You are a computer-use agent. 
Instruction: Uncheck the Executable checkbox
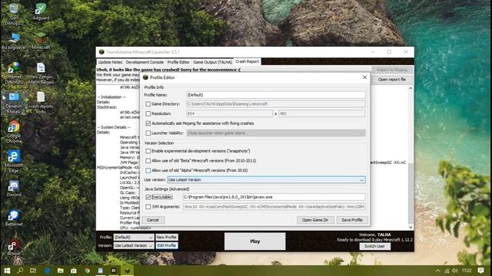(148, 197)
